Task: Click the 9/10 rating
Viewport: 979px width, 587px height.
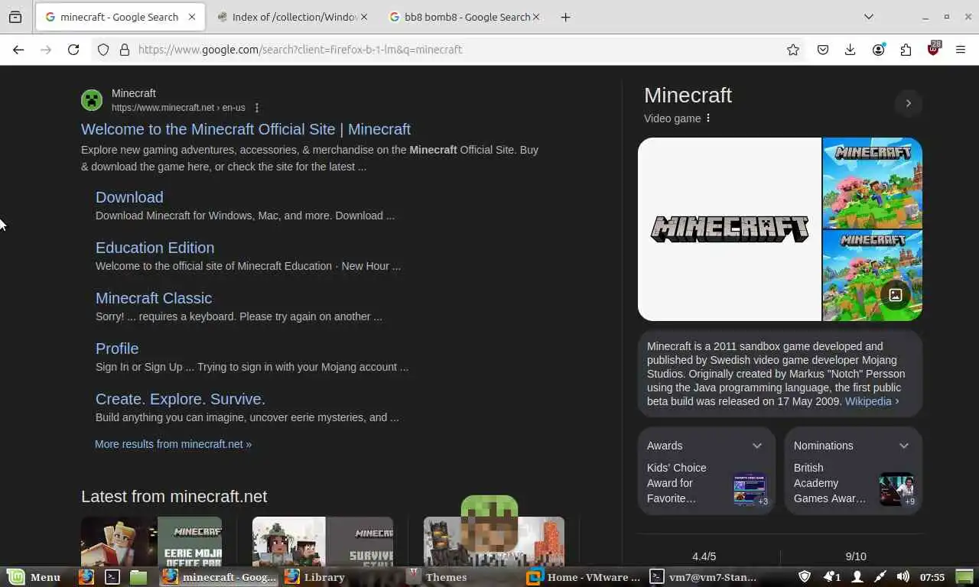Action: pyautogui.click(x=856, y=556)
